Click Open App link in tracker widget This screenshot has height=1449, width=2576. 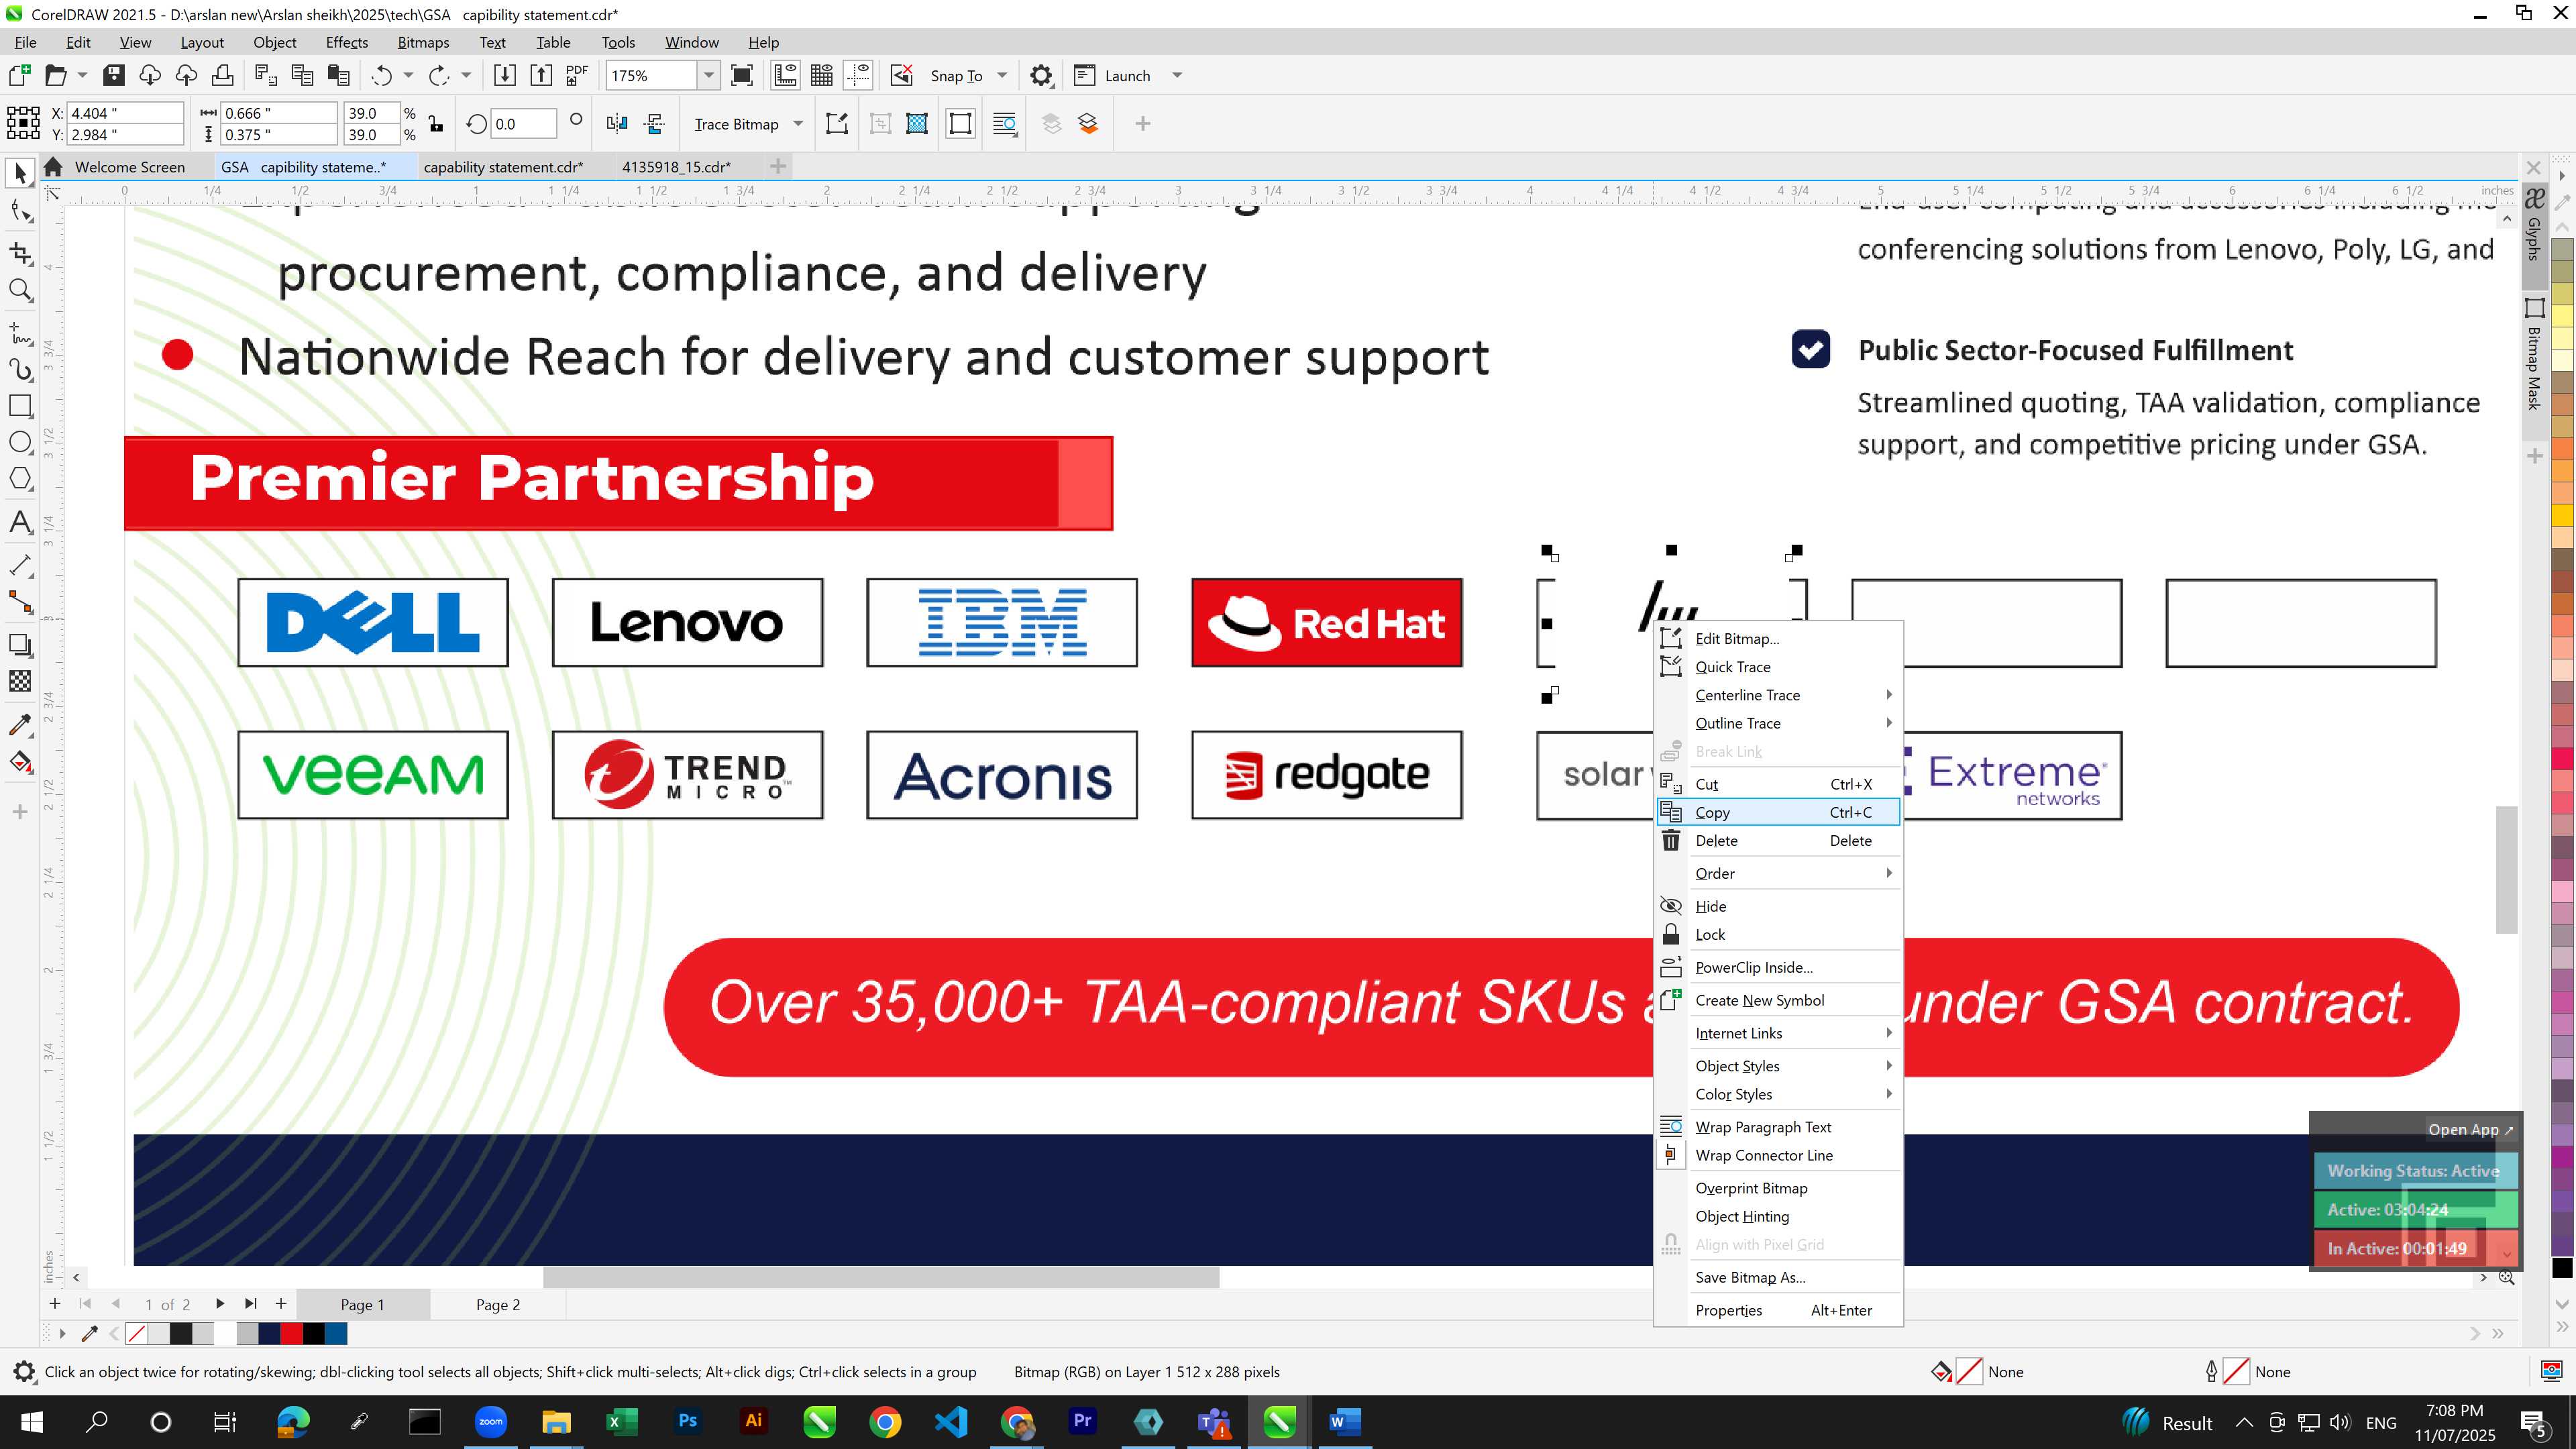coord(2470,1129)
